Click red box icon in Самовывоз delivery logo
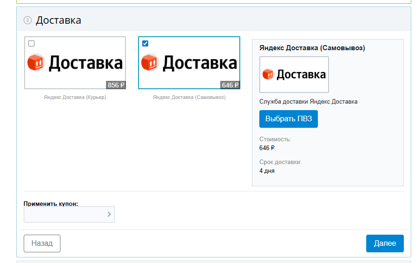The width and height of the screenshot is (415, 263). click(x=150, y=62)
